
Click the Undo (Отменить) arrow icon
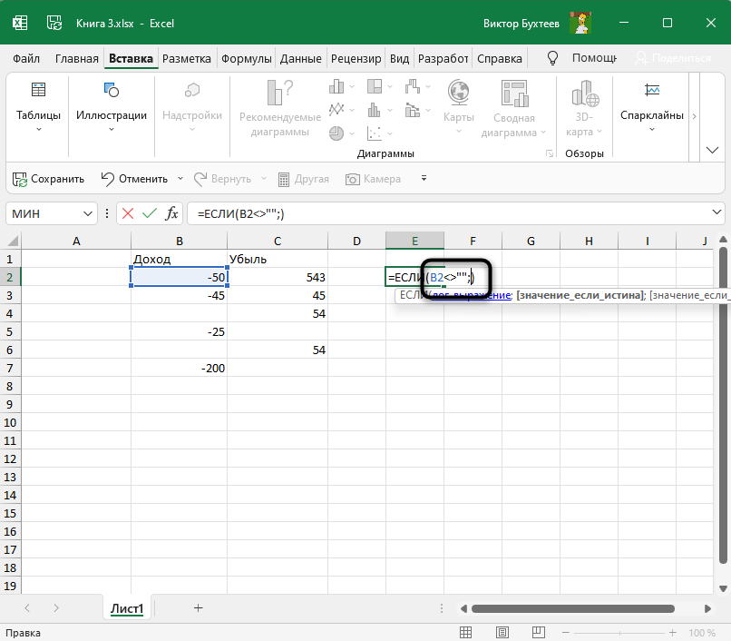pyautogui.click(x=108, y=179)
